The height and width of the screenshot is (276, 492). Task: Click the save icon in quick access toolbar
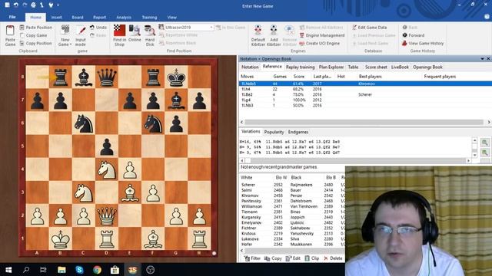point(7,5)
